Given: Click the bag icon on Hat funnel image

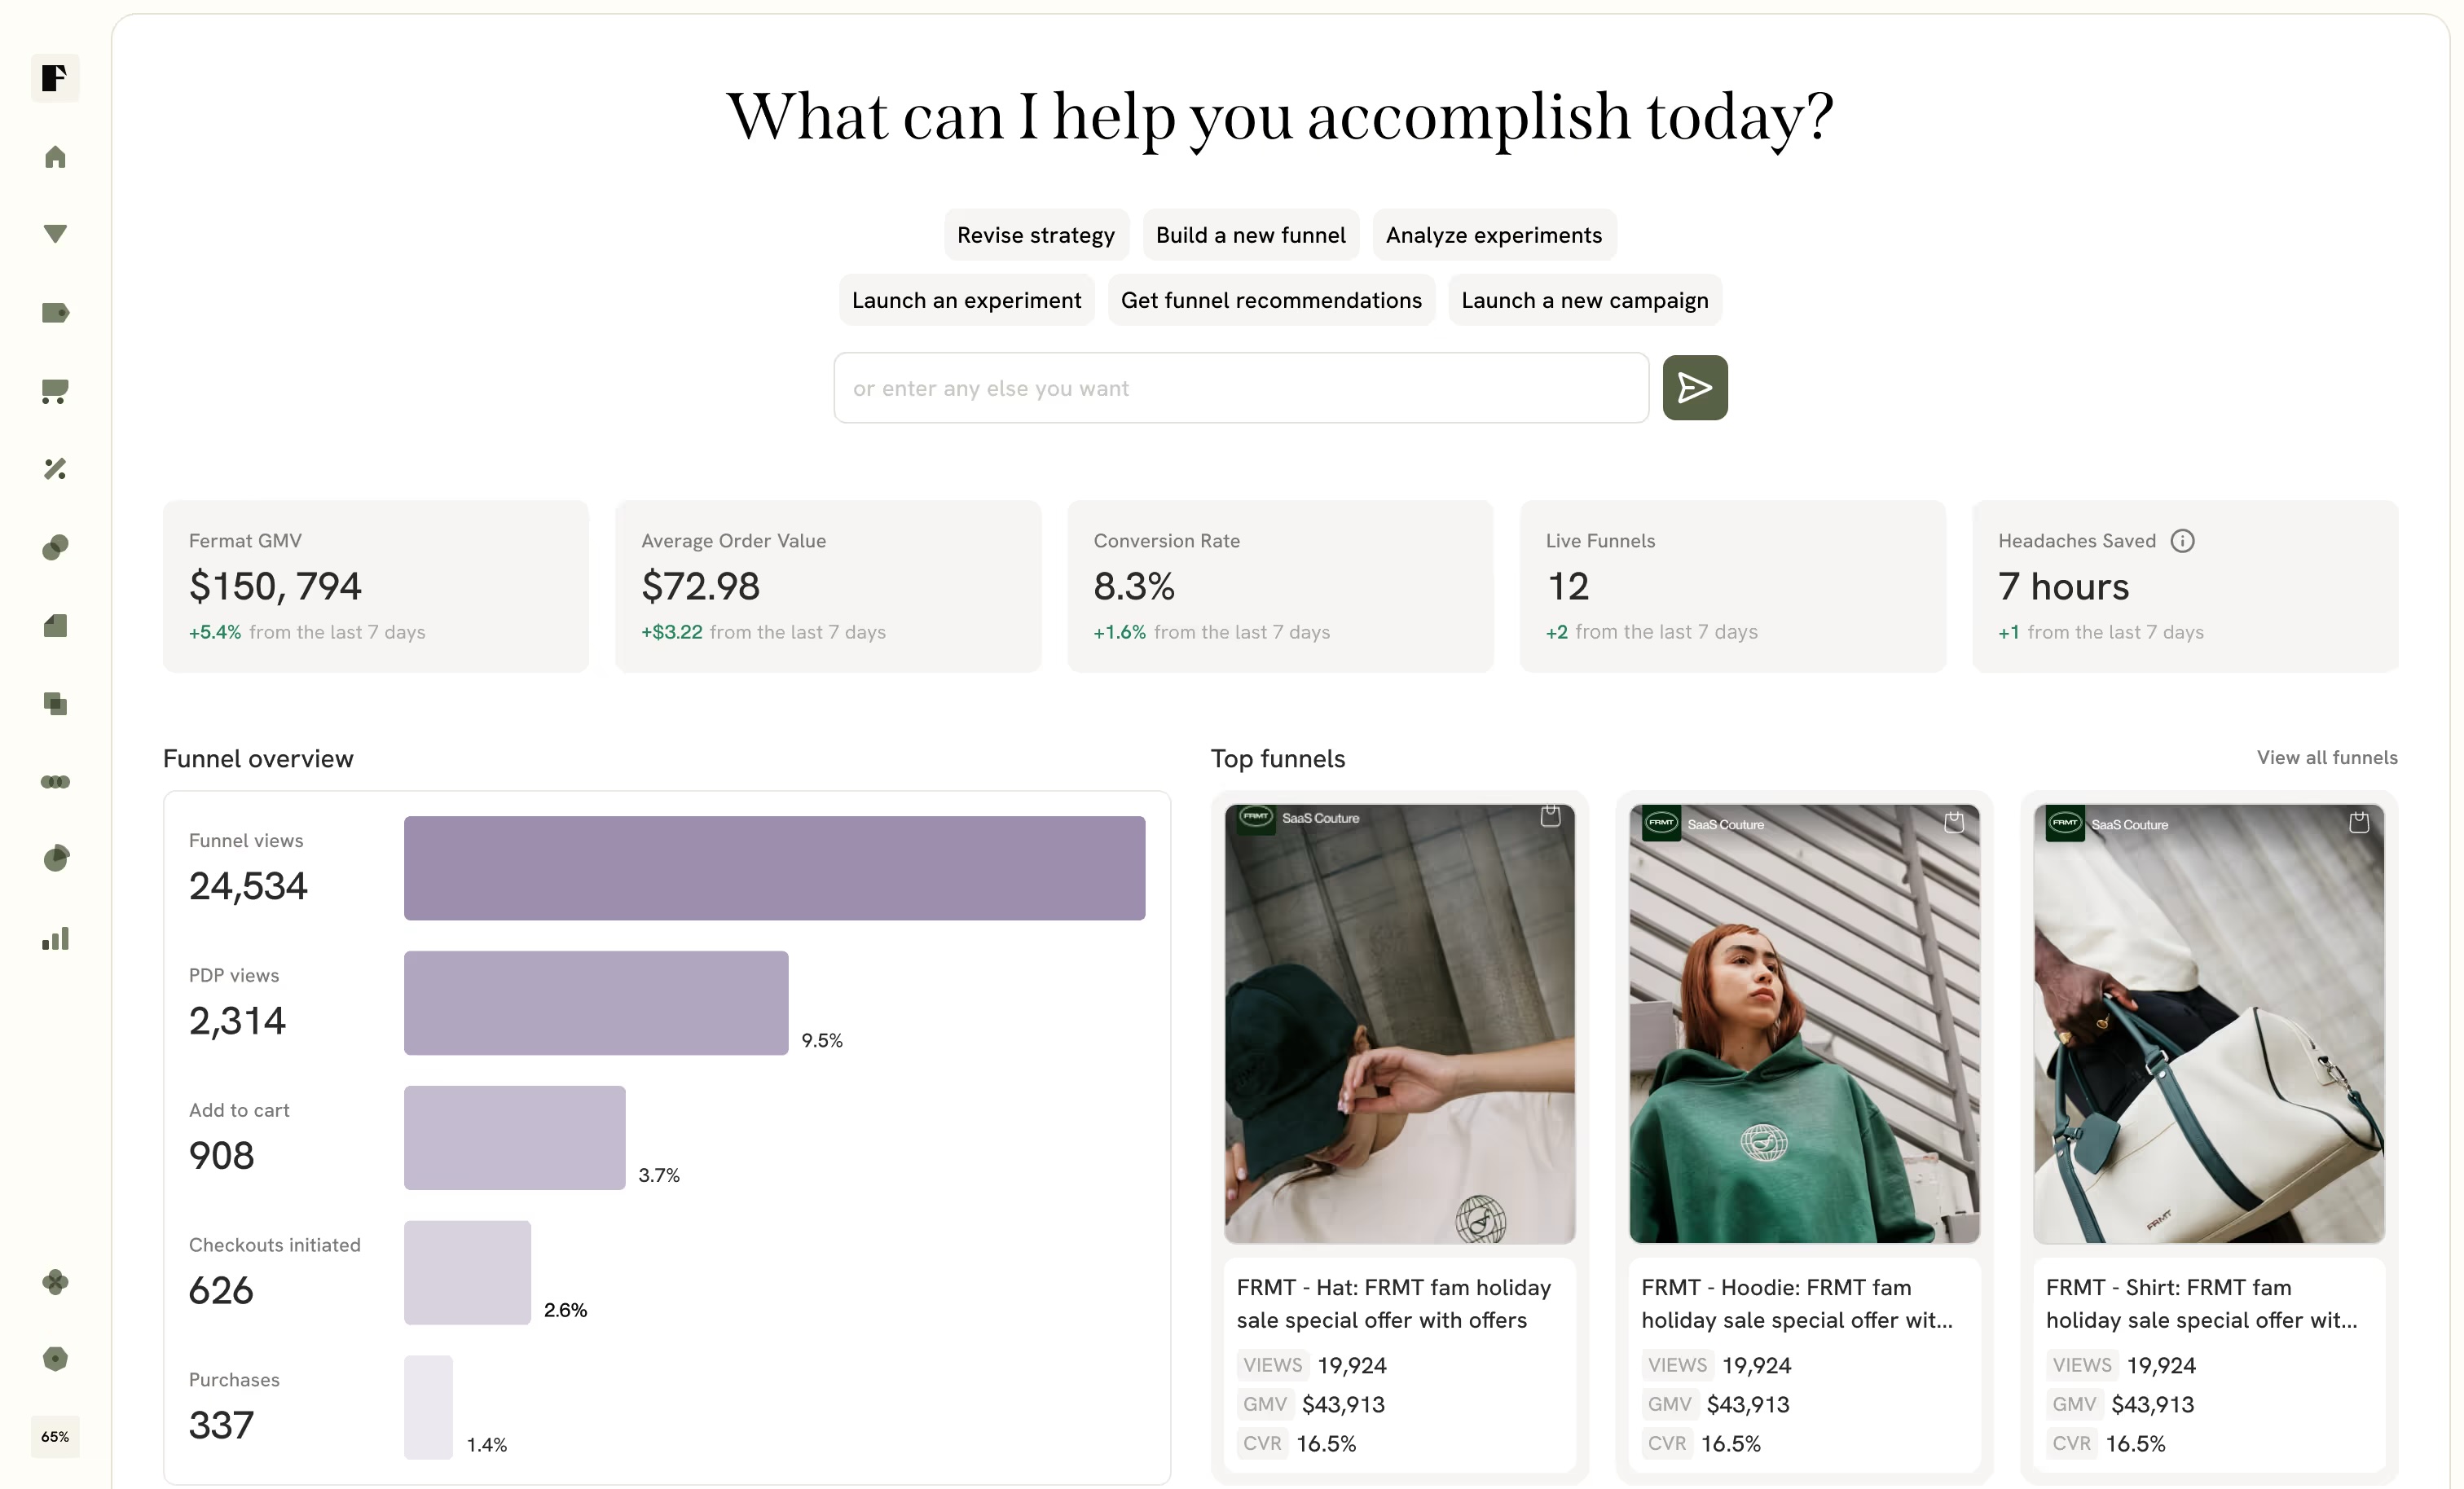Looking at the screenshot, I should pos(1550,816).
